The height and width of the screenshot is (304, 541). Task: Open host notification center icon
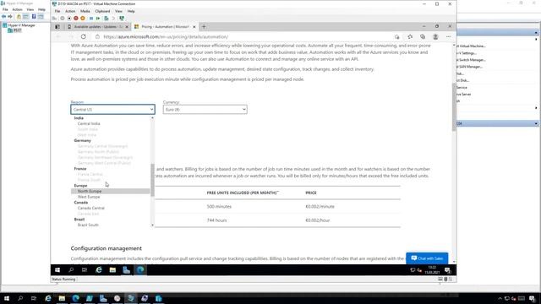(532, 298)
